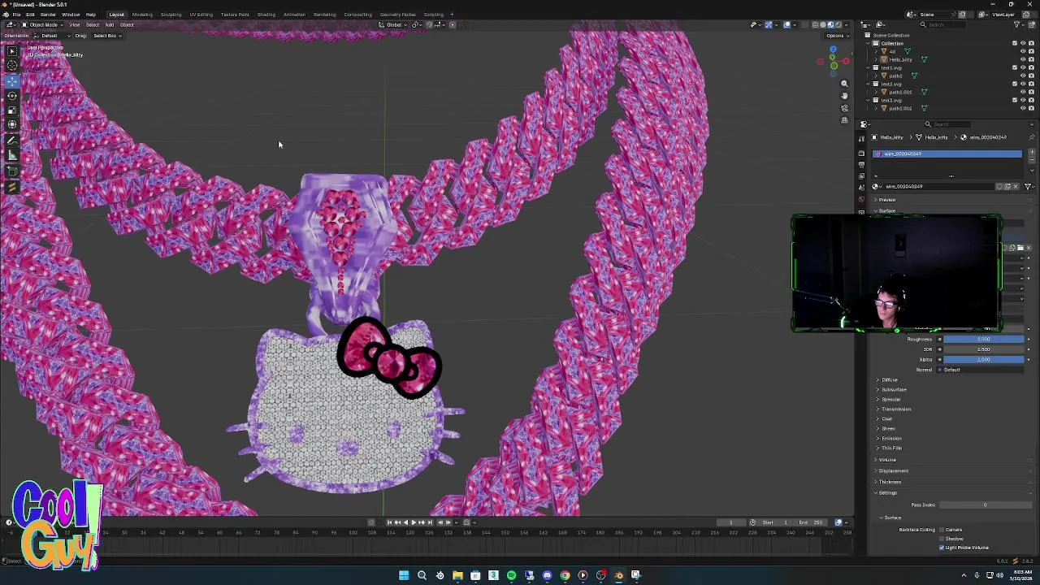Activate the Move tool
The width and height of the screenshot is (1040, 585).
12,81
